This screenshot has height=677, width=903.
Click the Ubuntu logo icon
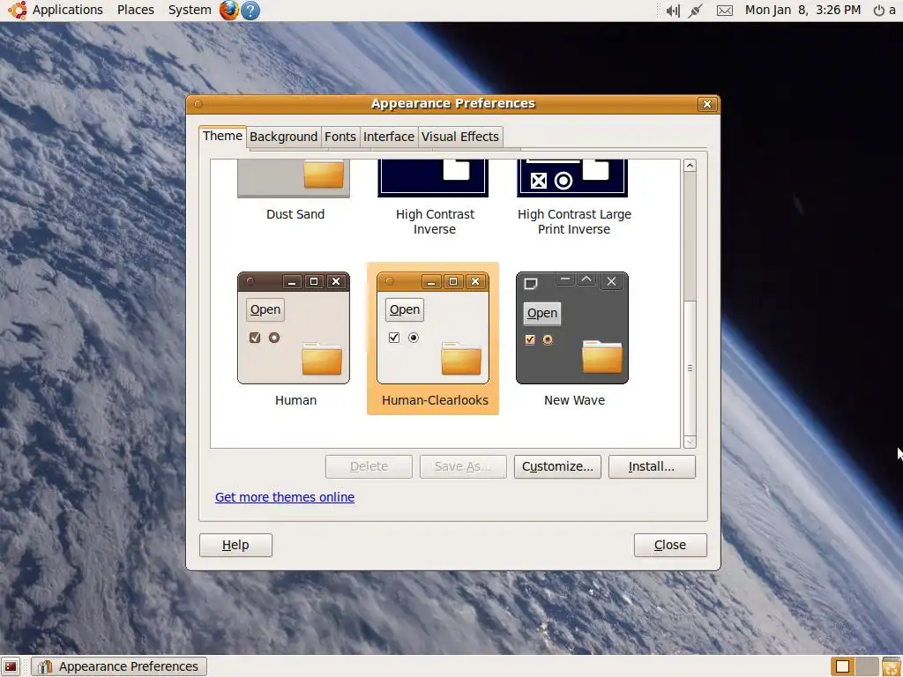click(17, 10)
